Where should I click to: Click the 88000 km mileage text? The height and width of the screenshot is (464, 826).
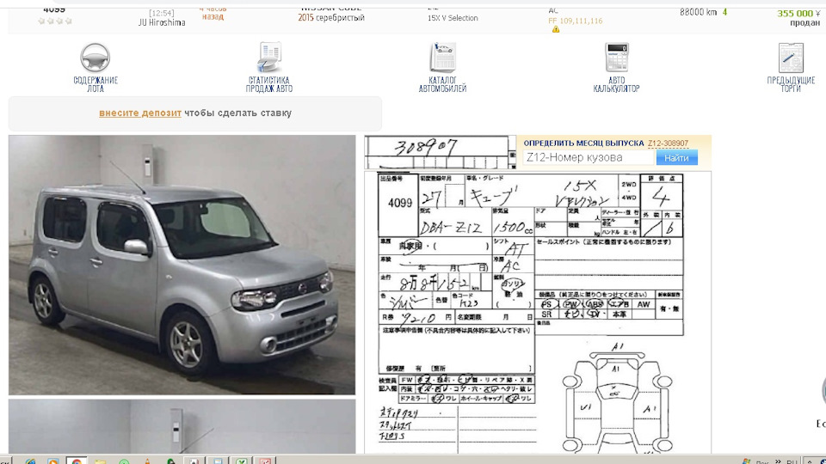[x=699, y=12]
